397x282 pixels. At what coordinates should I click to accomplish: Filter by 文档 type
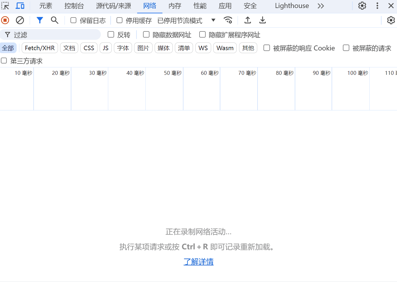tap(69, 48)
